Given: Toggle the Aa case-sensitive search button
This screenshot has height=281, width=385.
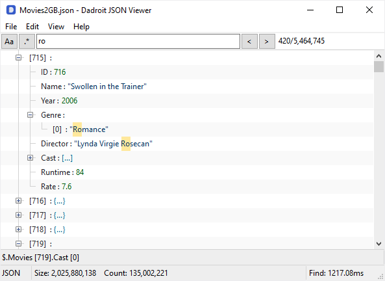Looking at the screenshot, I should click(x=9, y=42).
